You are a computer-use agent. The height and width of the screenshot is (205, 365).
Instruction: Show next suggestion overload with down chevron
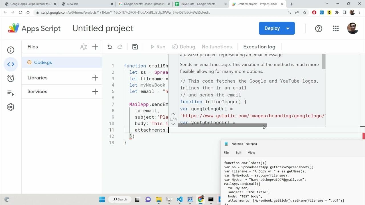tap(173, 124)
